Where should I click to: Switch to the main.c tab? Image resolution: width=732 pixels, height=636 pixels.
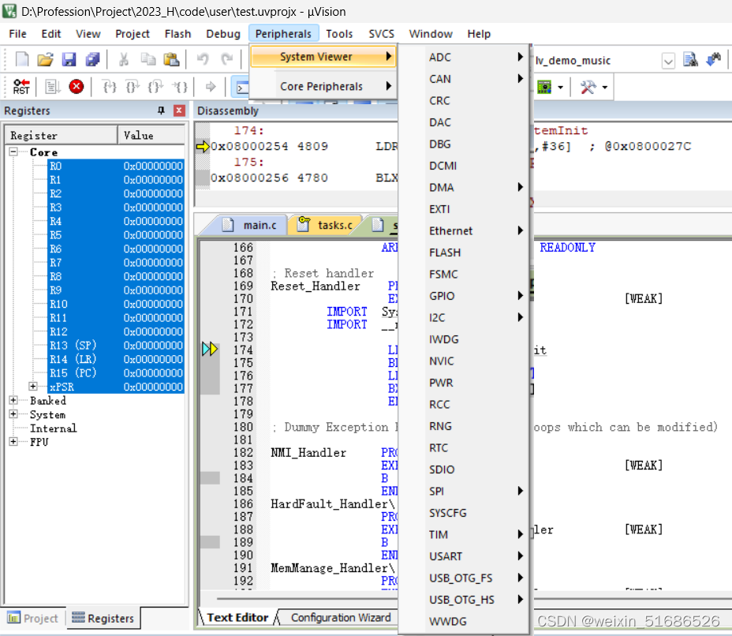coord(252,225)
